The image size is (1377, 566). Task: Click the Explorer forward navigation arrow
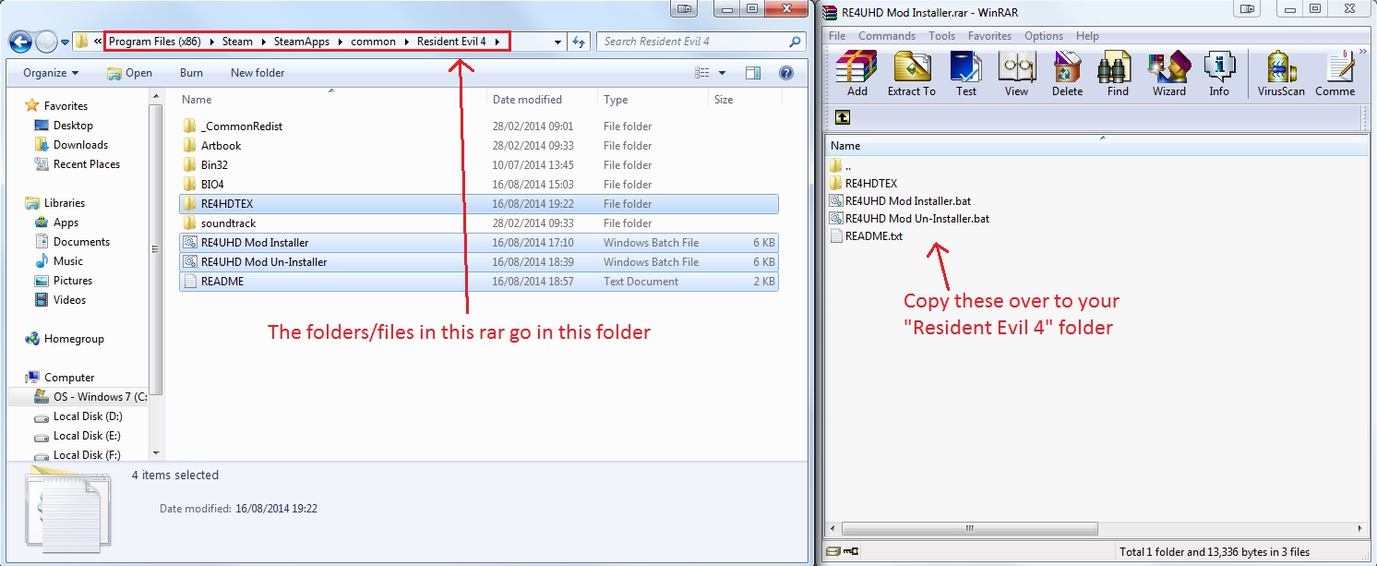(46, 42)
